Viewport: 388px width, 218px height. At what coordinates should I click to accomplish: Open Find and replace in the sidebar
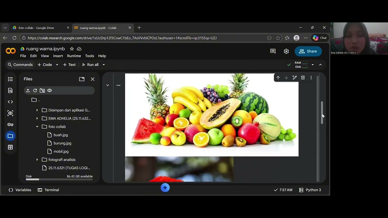coord(10,91)
